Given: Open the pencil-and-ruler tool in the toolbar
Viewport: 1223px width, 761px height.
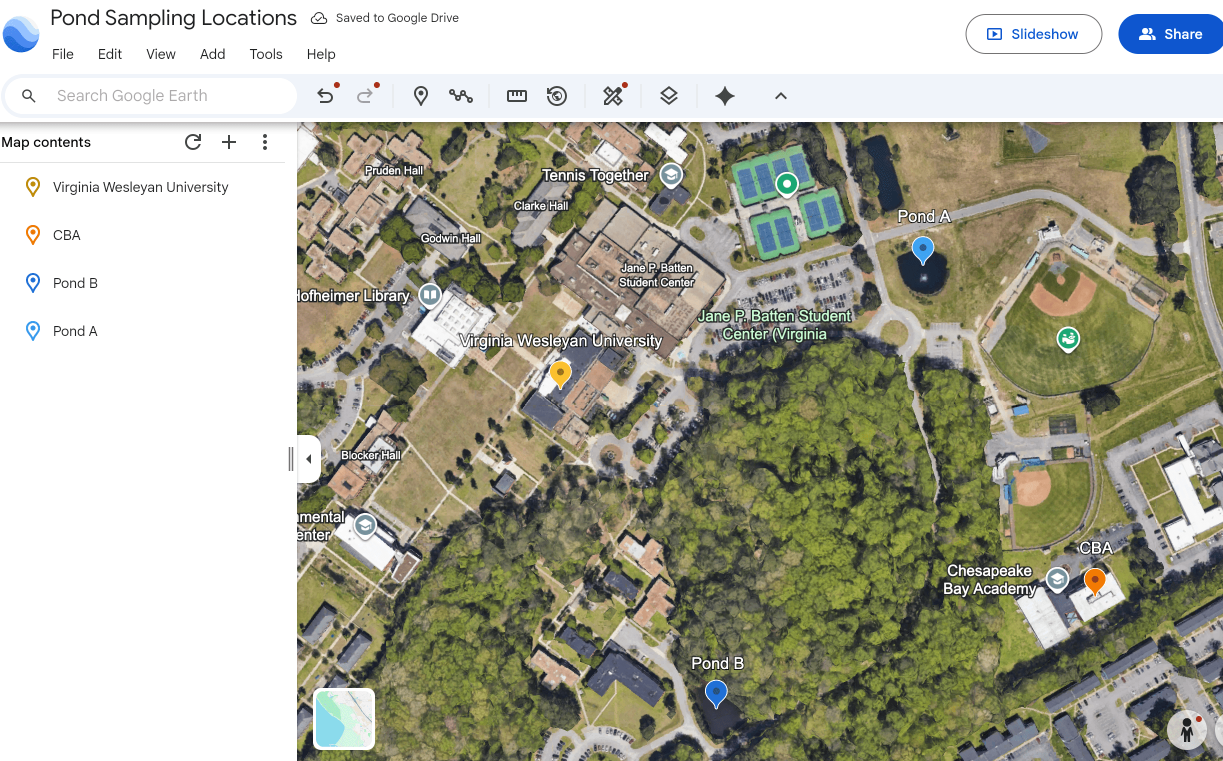Looking at the screenshot, I should [x=612, y=95].
